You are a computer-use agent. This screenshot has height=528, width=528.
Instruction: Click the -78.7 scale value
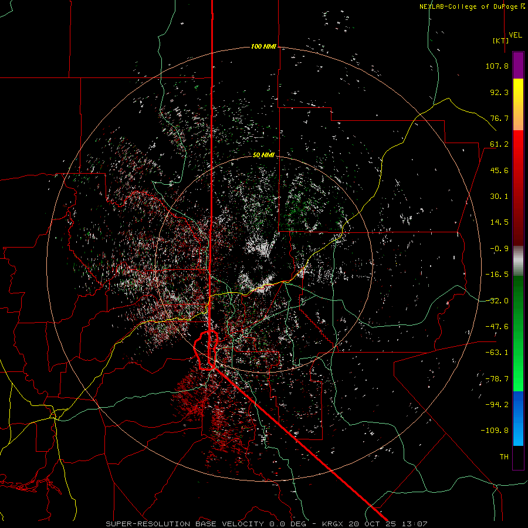click(x=497, y=379)
